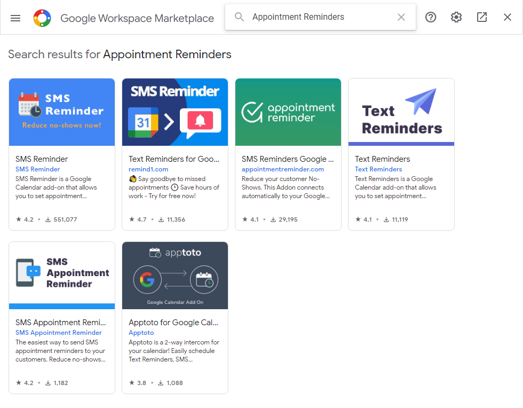Click the SMS Reminder developer link
This screenshot has height=408, width=523.
point(38,169)
